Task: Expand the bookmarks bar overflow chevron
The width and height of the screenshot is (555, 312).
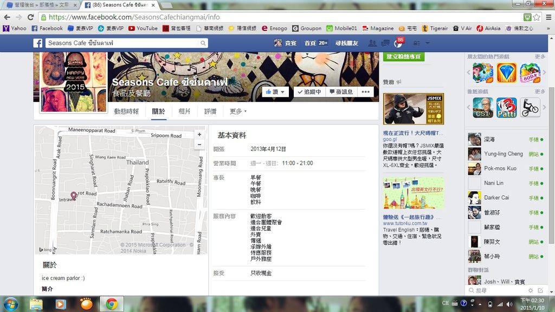Action: coord(548,28)
